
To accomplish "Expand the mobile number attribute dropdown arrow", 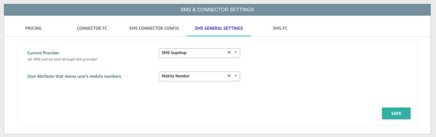I will click(x=236, y=76).
